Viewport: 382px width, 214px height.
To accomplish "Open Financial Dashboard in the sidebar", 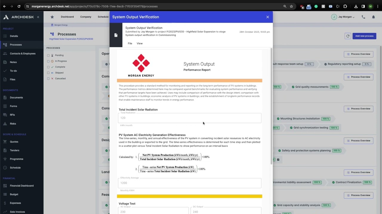I will pyautogui.click(x=21, y=186).
